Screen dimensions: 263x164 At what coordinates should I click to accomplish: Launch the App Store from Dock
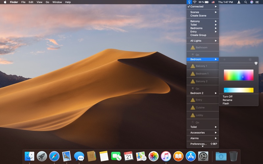pyautogui.click(x=191, y=156)
